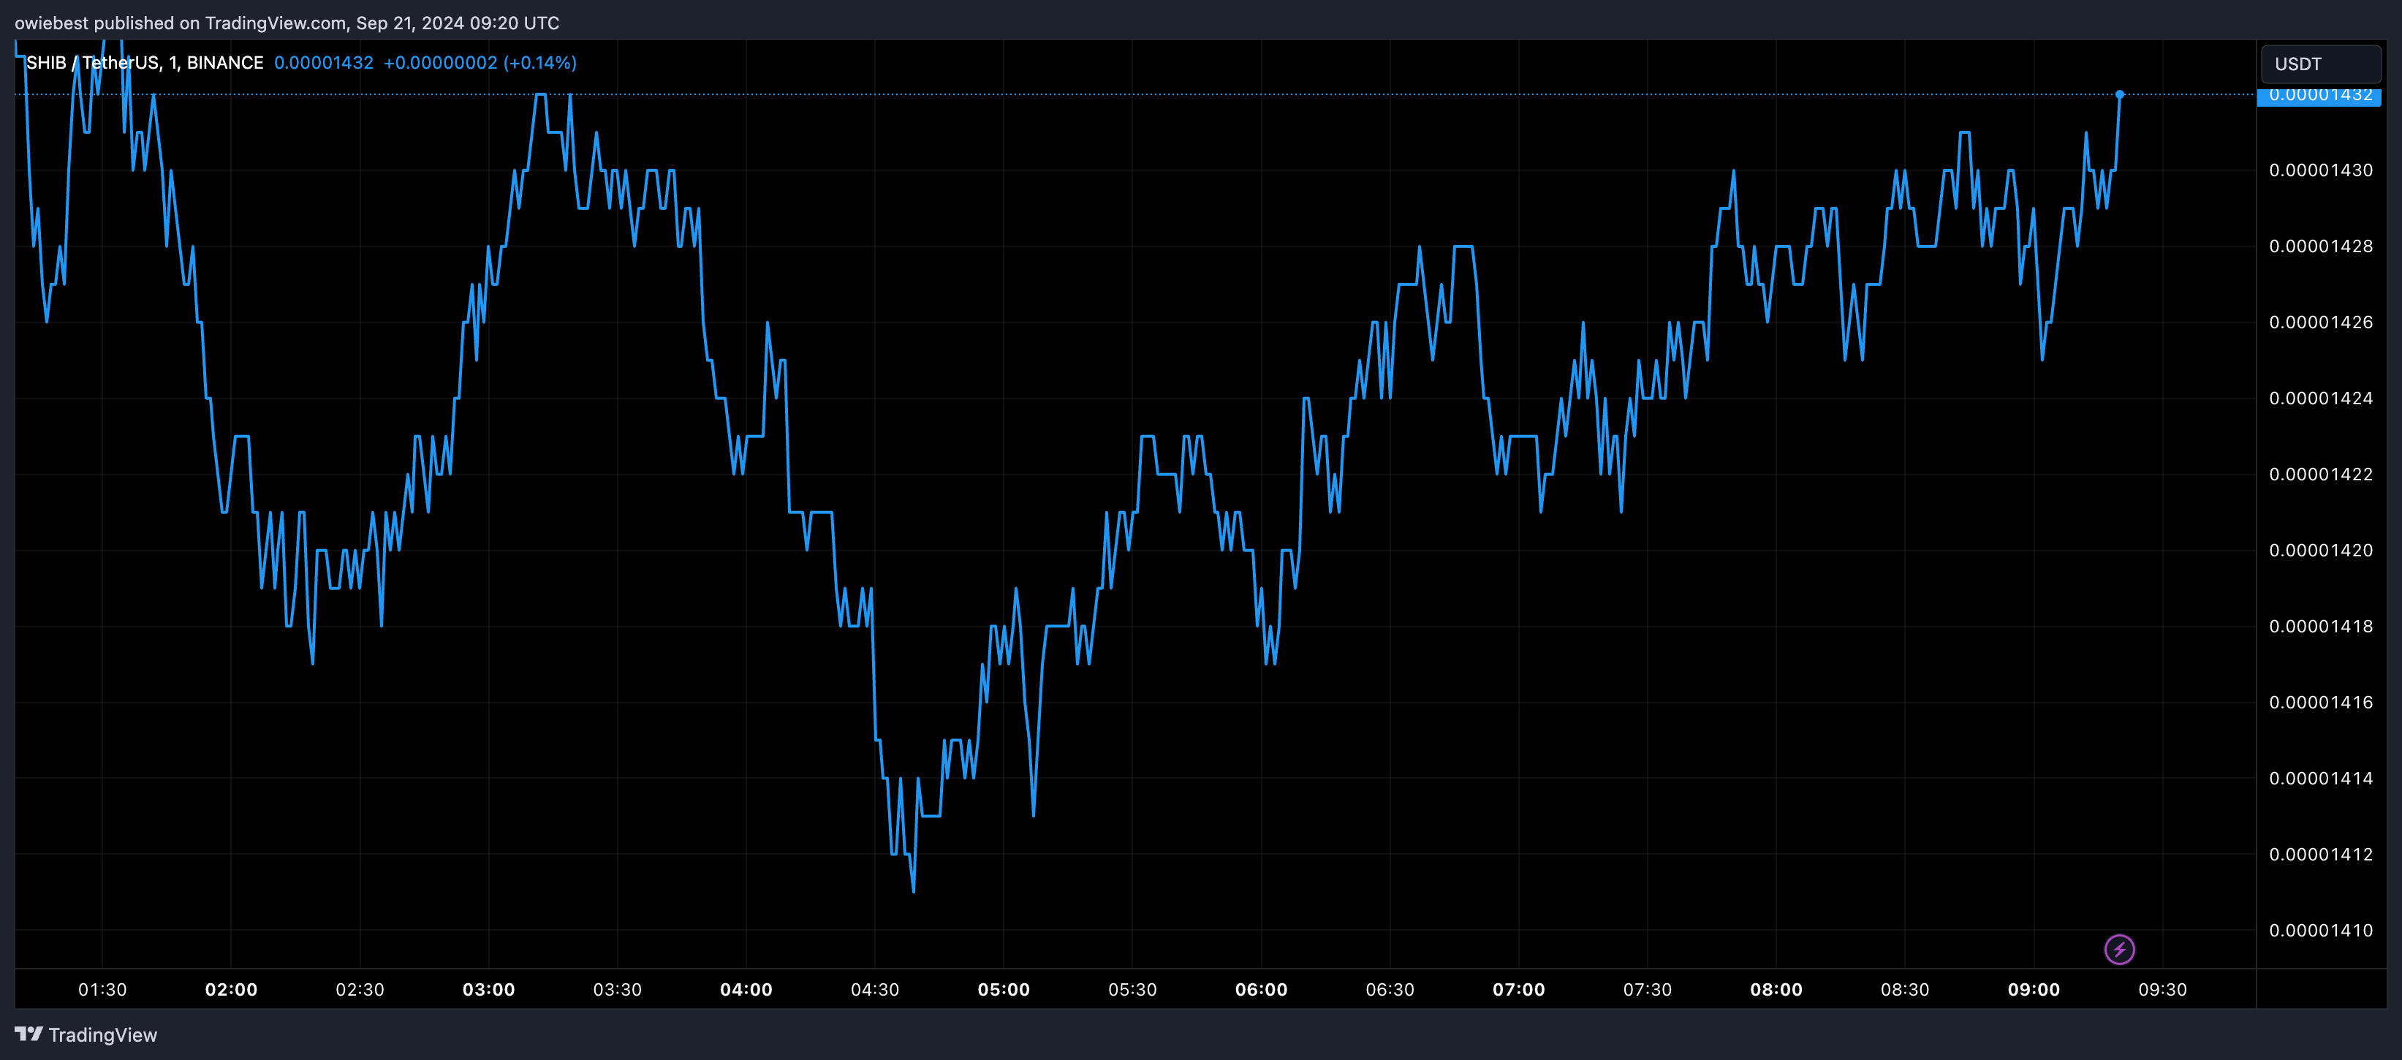Click the 09:00 time axis label

2033,989
